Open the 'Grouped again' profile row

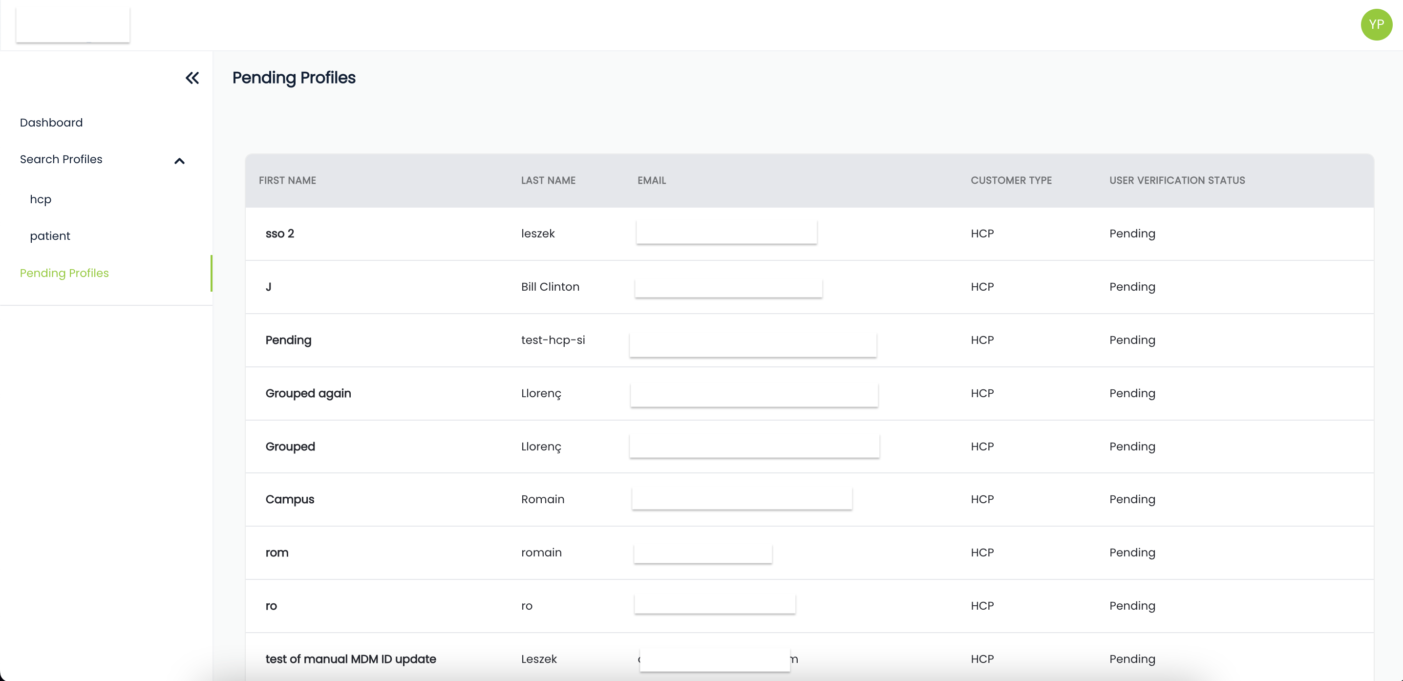308,393
